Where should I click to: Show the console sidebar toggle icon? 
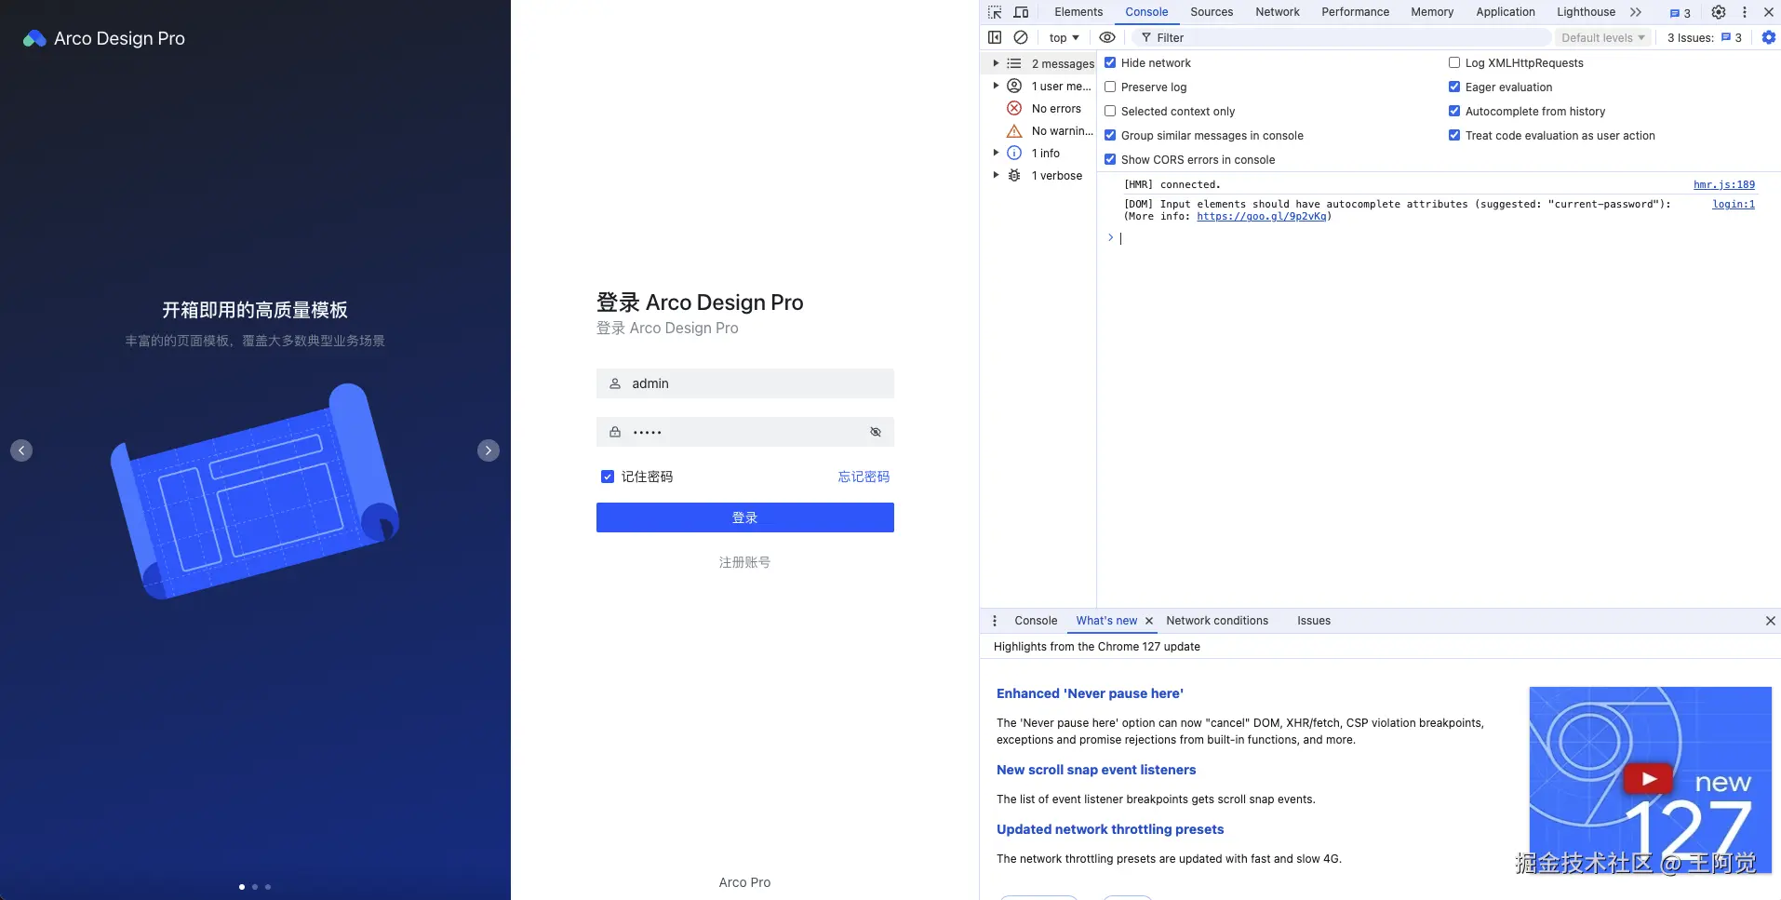click(x=995, y=37)
